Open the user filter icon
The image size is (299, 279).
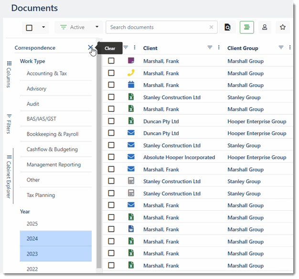(265, 27)
